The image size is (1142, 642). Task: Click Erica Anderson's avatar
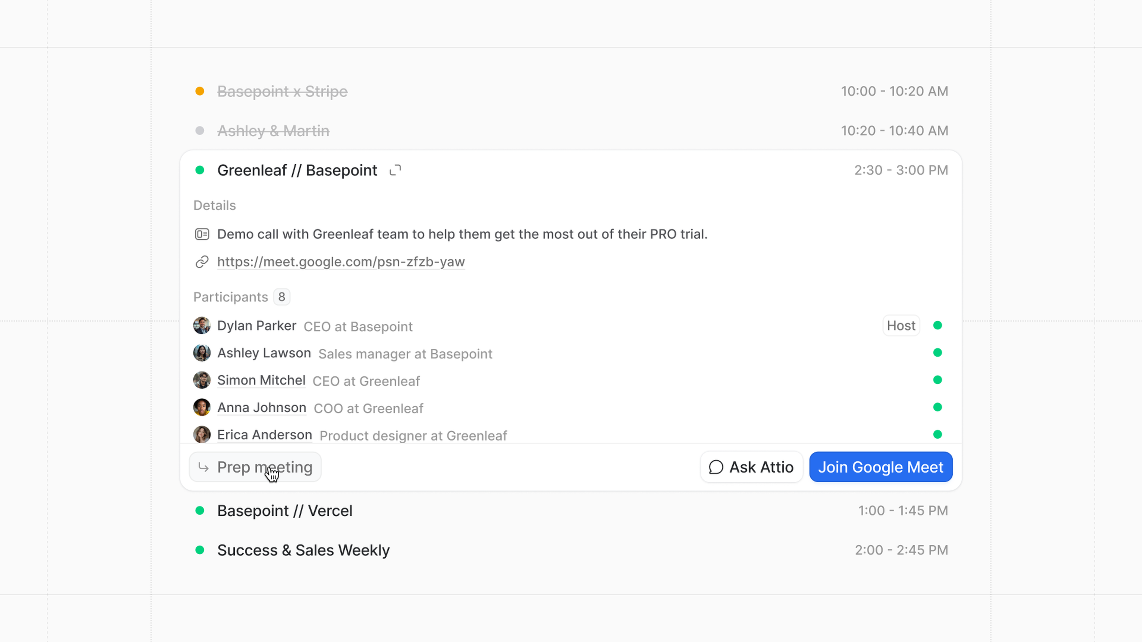click(202, 435)
